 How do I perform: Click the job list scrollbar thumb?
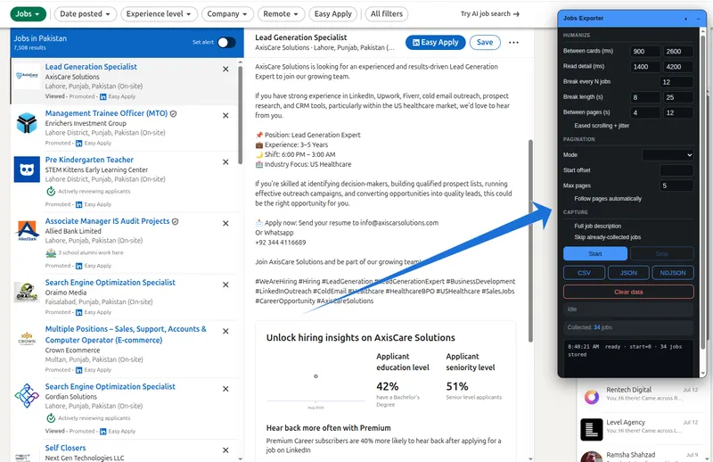point(241,116)
